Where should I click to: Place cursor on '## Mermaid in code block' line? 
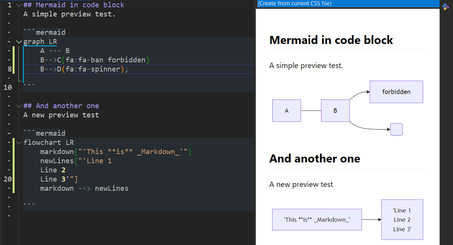click(74, 5)
